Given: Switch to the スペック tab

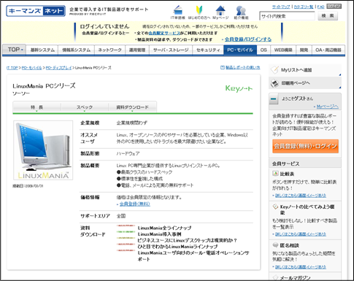Looking at the screenshot, I should [85, 107].
